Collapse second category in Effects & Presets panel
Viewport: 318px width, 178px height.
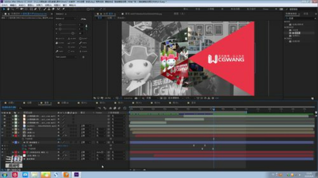click(286, 27)
